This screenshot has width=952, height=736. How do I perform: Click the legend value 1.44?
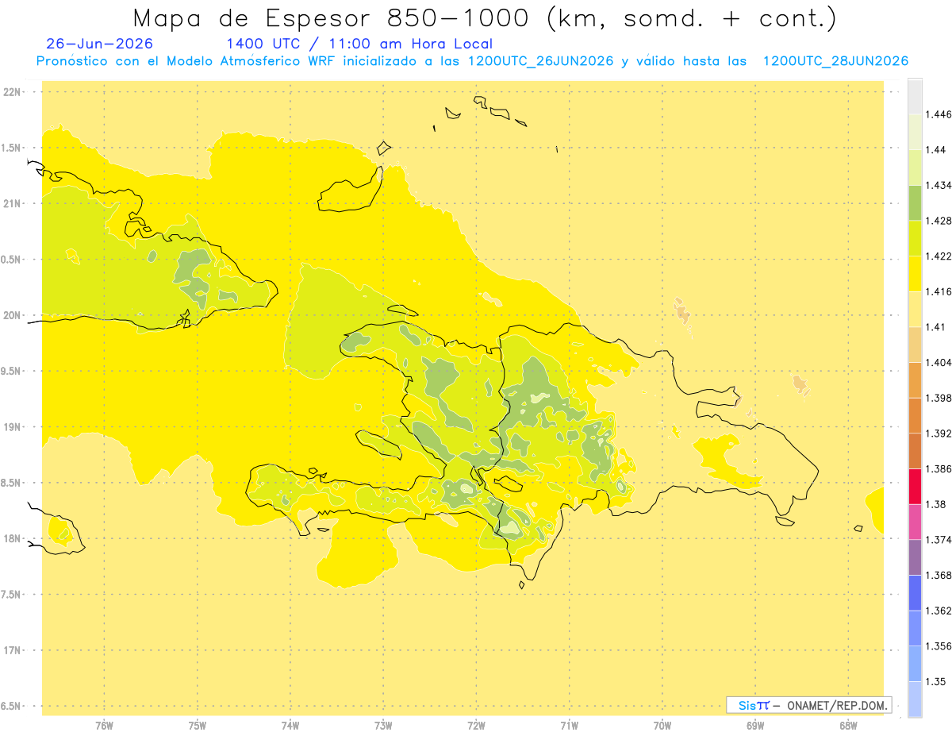coord(937,149)
